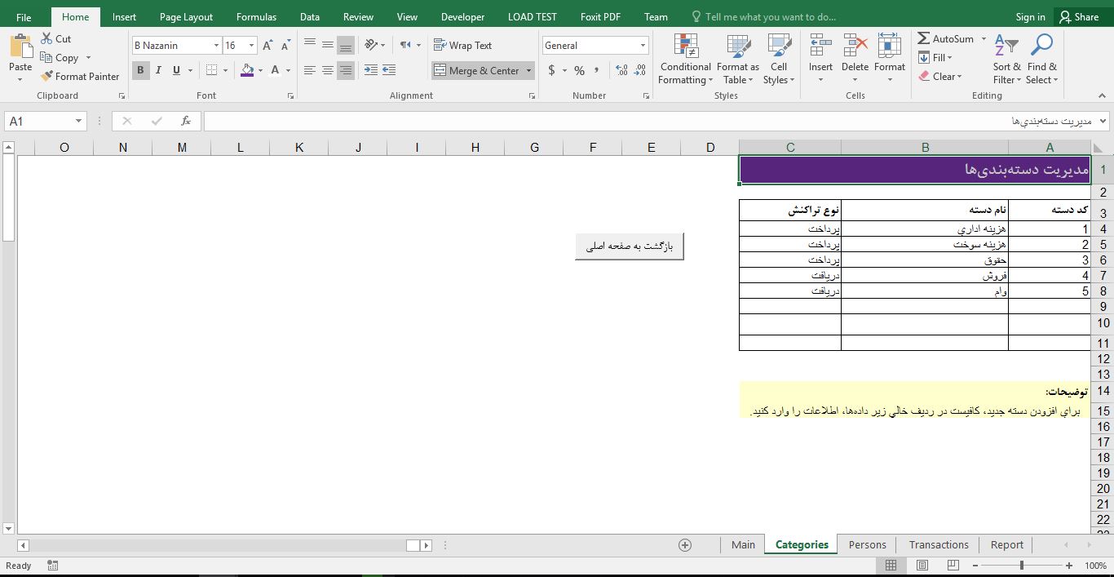The image size is (1114, 577).
Task: Click the بازگشت به صفحه اصلی button
Action: tap(629, 246)
